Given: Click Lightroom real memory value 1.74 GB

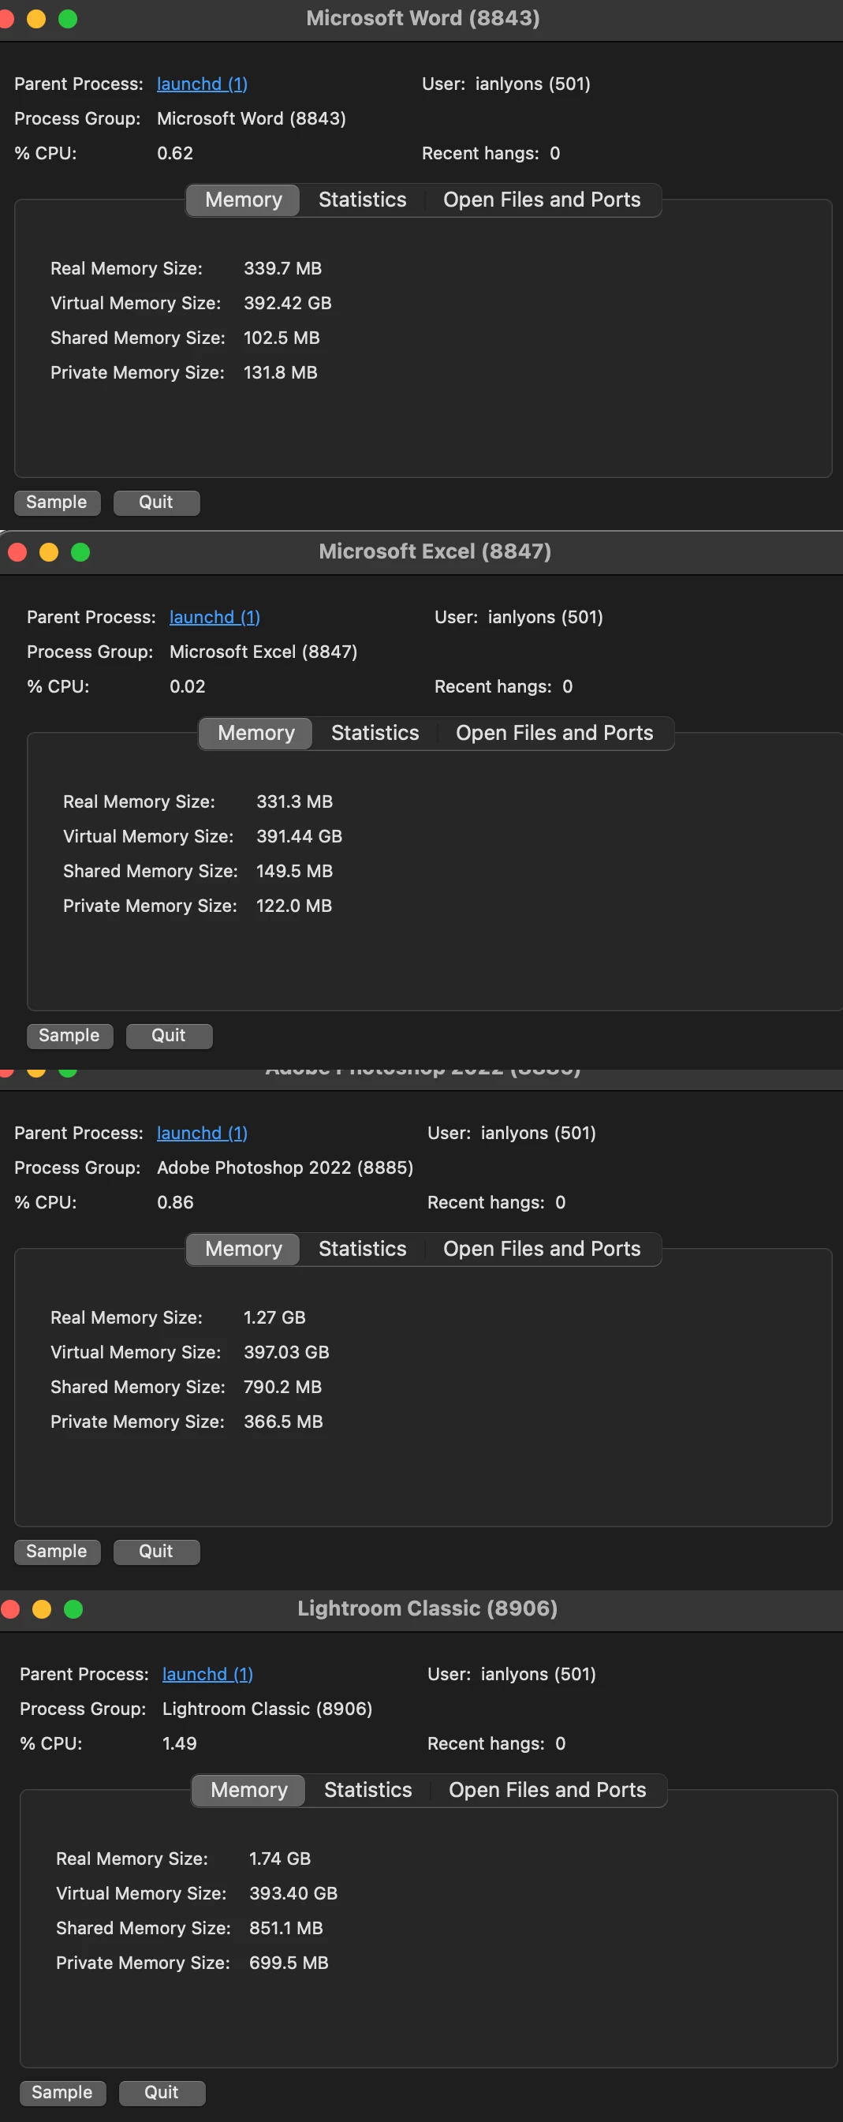Looking at the screenshot, I should [x=280, y=1859].
